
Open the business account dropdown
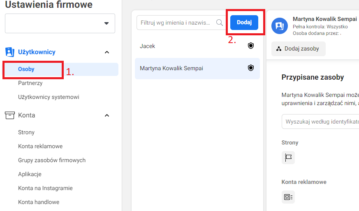(x=60, y=23)
